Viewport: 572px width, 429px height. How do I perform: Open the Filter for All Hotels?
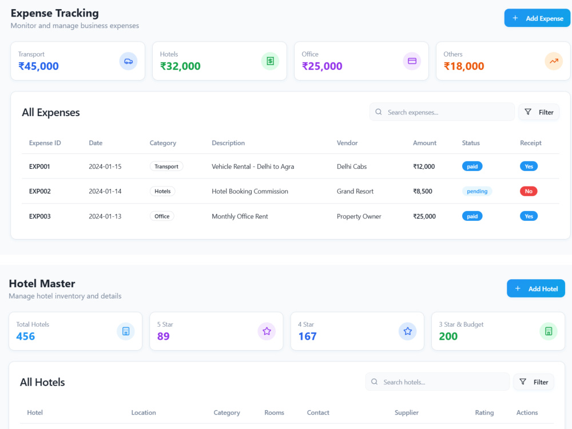534,382
